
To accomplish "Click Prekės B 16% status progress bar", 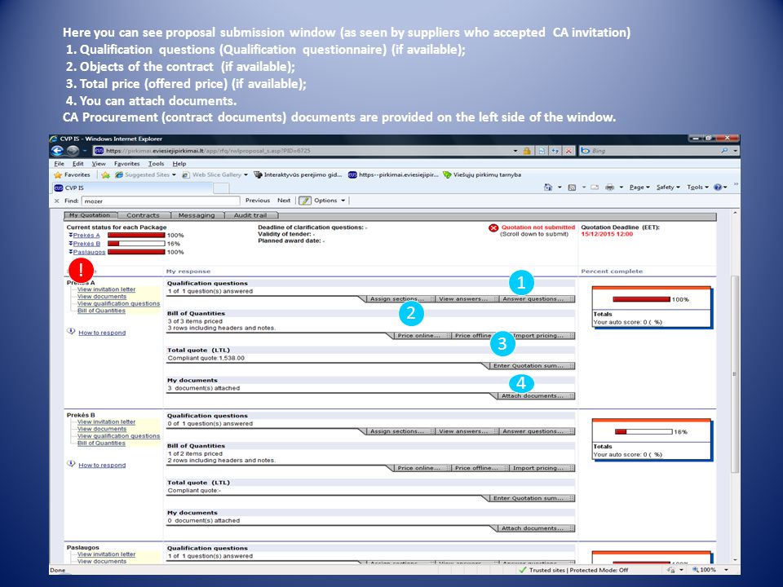I will click(x=136, y=244).
